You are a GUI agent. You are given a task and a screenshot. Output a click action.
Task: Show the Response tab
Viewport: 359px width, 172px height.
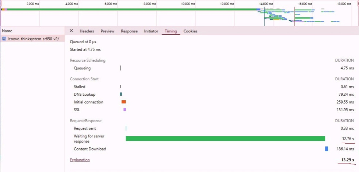pyautogui.click(x=129, y=31)
